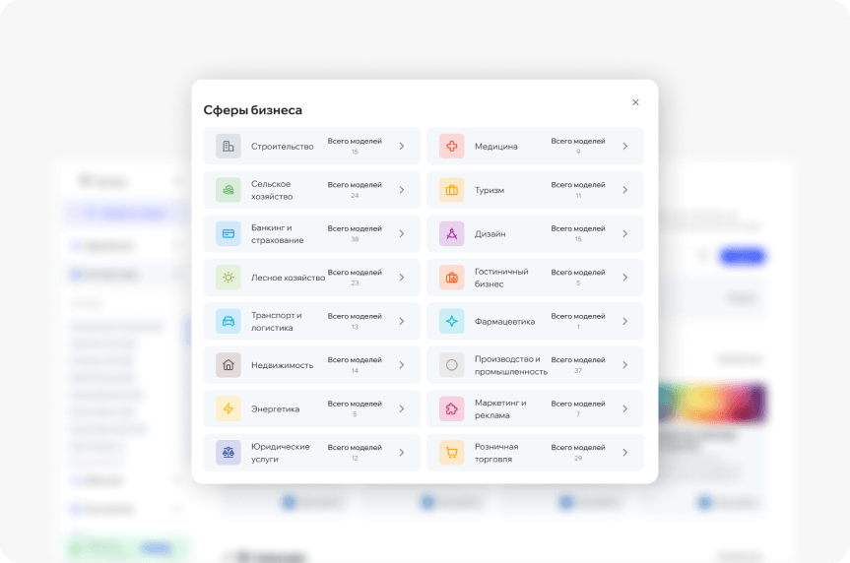Click the Юридические услуги label
Viewport: 850px width, 563px height.
[280, 453]
